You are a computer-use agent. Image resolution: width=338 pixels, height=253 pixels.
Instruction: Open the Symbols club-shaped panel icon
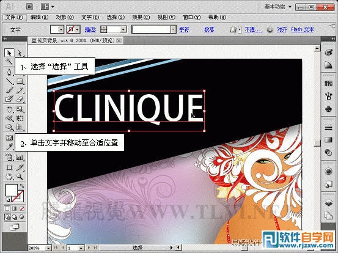(x=328, y=109)
